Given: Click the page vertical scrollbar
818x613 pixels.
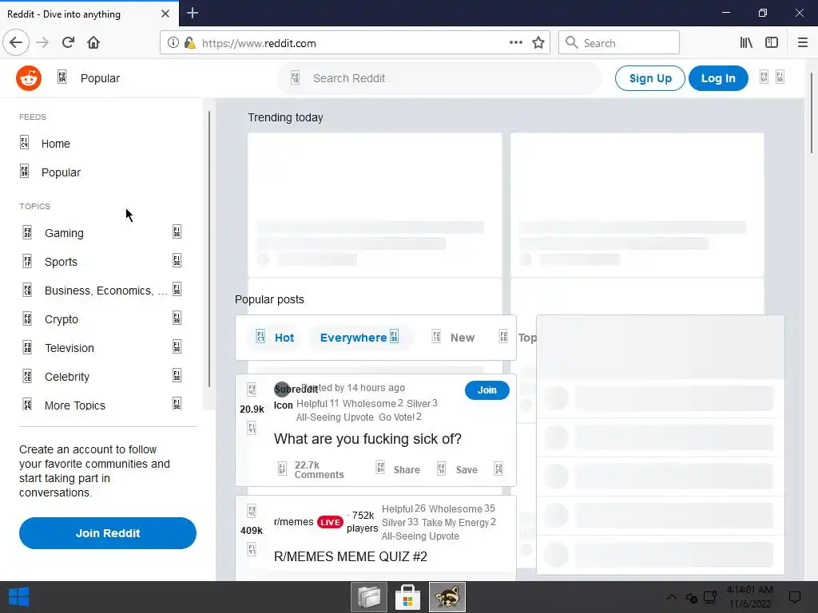Looking at the screenshot, I should pos(812,113).
